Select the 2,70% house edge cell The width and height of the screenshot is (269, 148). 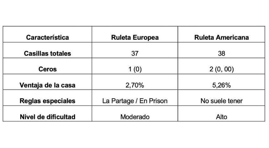coord(135,85)
